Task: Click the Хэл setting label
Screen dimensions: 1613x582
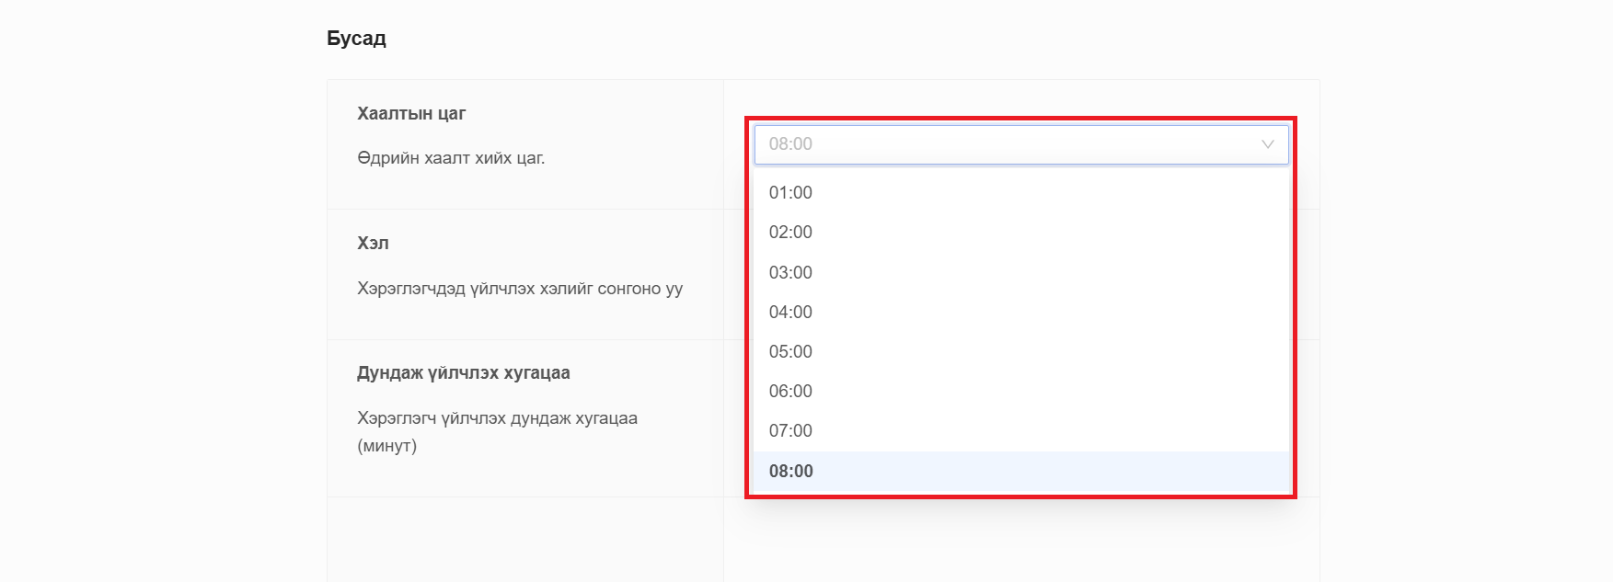Action: coord(373,244)
